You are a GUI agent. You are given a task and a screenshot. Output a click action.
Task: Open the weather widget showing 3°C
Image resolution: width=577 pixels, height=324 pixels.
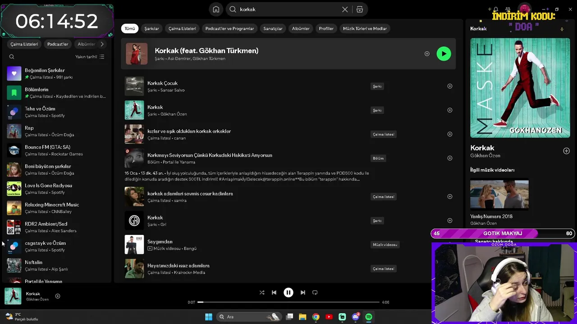click(x=22, y=317)
